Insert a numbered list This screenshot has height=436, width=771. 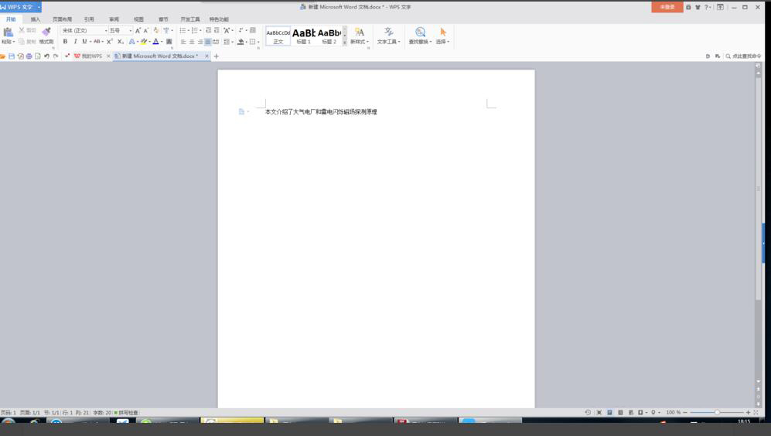tap(195, 30)
